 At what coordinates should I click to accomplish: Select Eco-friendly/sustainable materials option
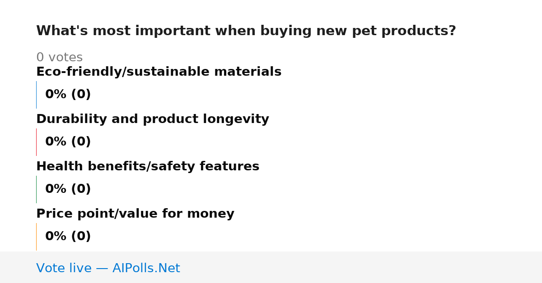159,72
